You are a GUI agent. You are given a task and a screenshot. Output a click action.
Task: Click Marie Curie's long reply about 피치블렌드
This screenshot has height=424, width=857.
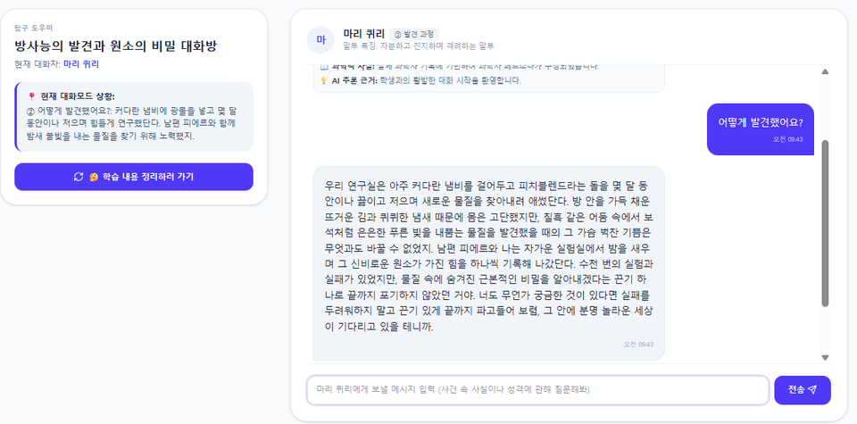coord(488,263)
